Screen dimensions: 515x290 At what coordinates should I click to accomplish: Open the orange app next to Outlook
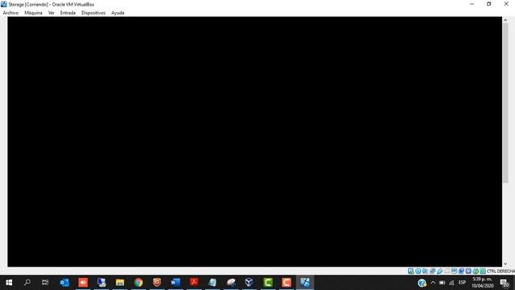83,283
